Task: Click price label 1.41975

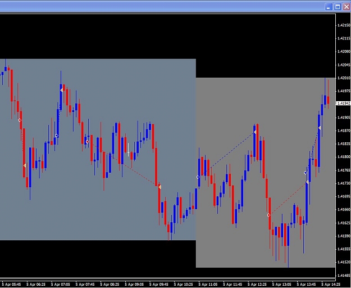Action: (344, 91)
